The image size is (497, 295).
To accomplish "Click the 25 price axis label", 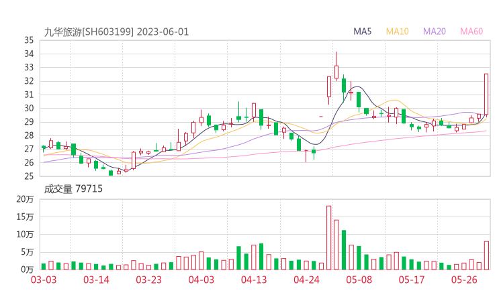I will point(29,176).
